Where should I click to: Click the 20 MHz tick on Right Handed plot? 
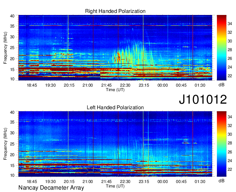12,59
